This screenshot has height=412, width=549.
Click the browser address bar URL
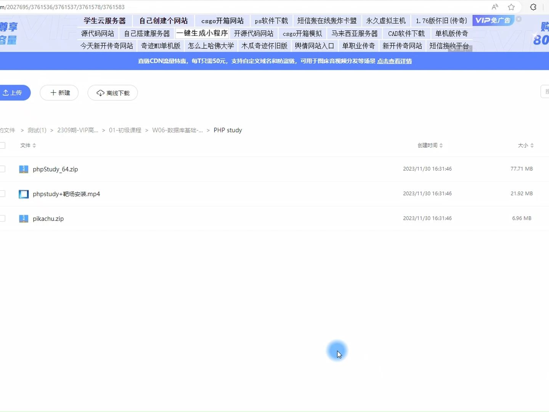click(x=63, y=7)
